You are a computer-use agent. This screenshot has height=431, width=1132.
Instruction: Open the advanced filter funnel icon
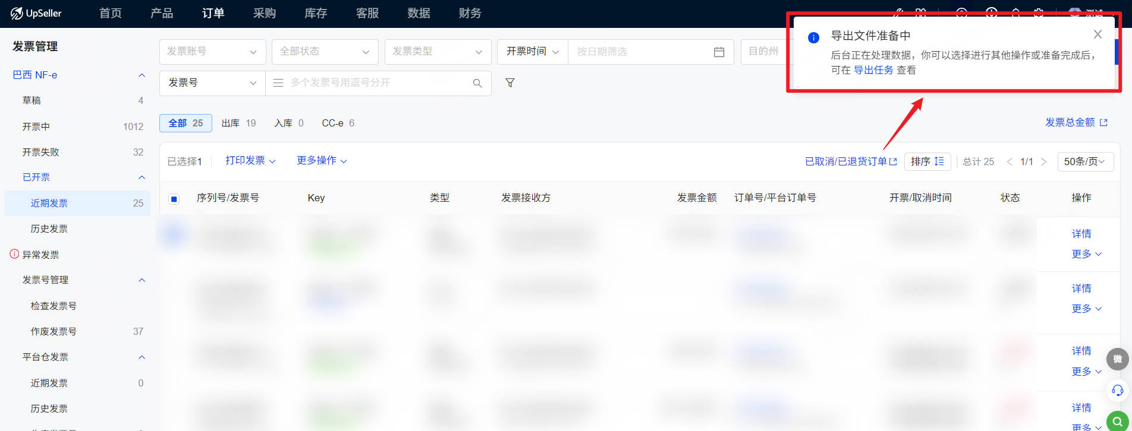tap(510, 83)
